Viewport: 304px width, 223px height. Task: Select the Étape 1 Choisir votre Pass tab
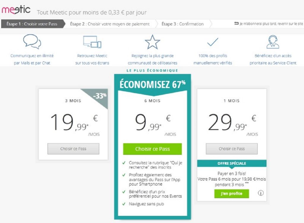pos(33,24)
